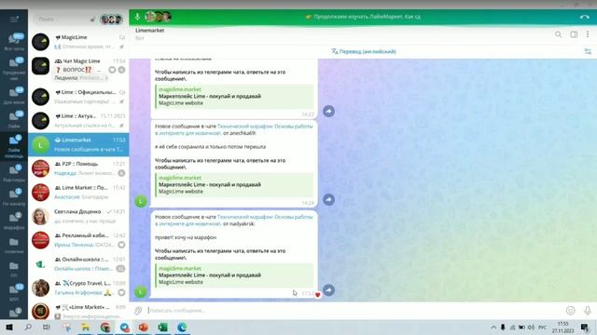Open chat with Светлана Доценко
This screenshot has height=335, width=597.
78,216
